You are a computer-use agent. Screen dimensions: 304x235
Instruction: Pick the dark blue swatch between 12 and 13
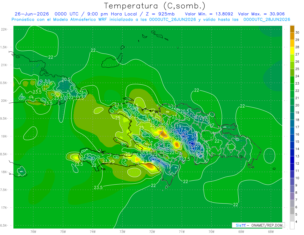point(292,160)
